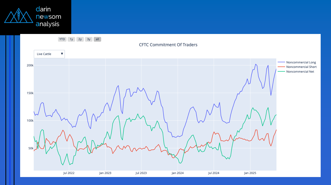Select the YTD range button
331x185 pixels.
(x=62, y=39)
